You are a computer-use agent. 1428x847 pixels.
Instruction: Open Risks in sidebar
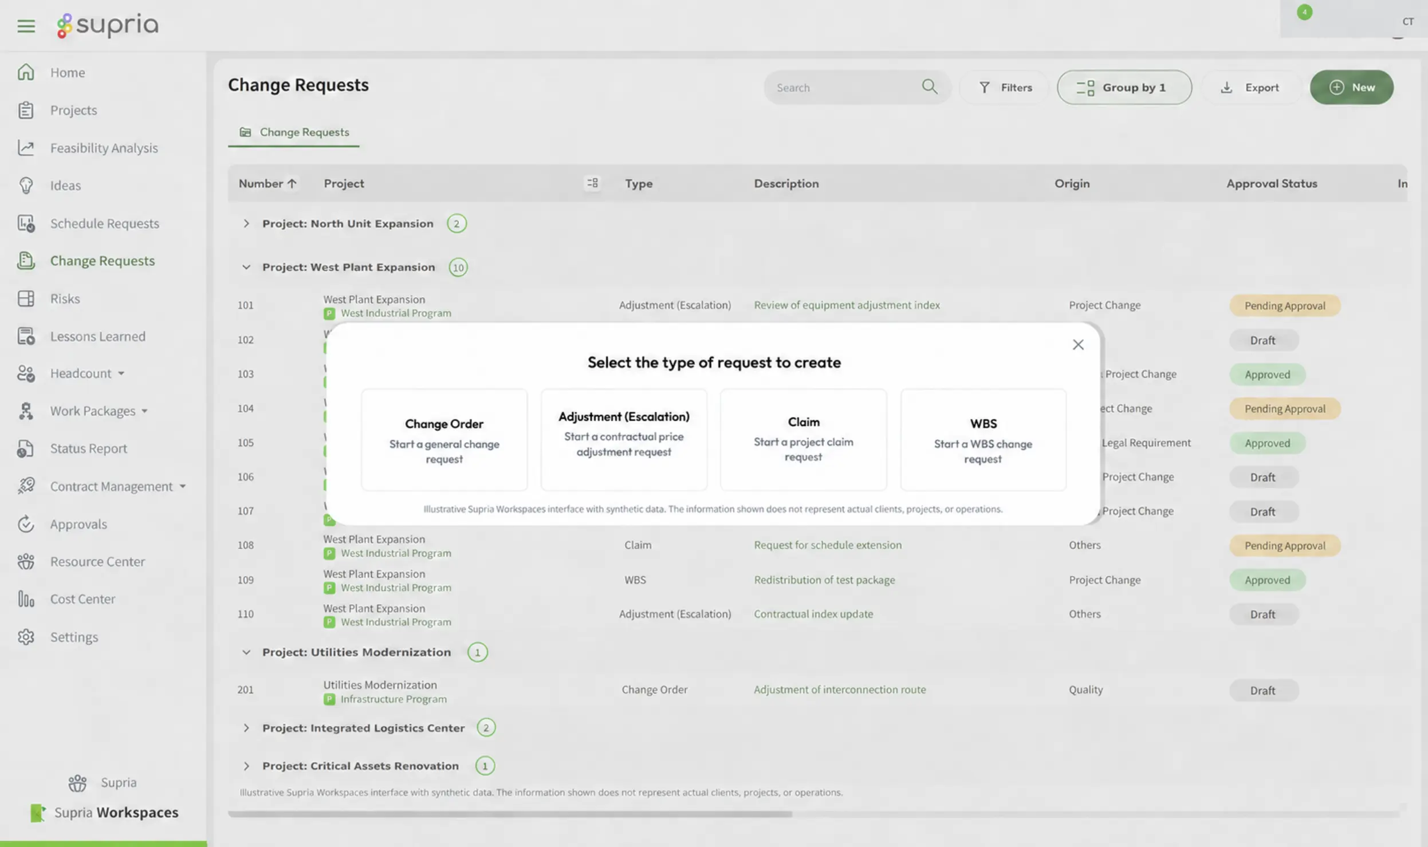[65, 298]
